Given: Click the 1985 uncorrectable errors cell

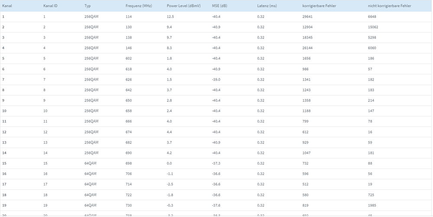Looking at the screenshot, I should (x=372, y=205).
